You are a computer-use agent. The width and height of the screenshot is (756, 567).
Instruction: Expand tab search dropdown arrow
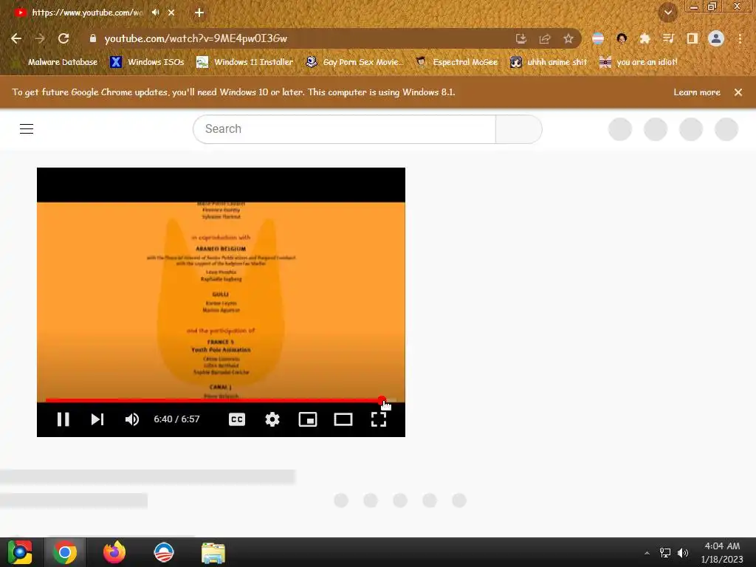(x=668, y=13)
